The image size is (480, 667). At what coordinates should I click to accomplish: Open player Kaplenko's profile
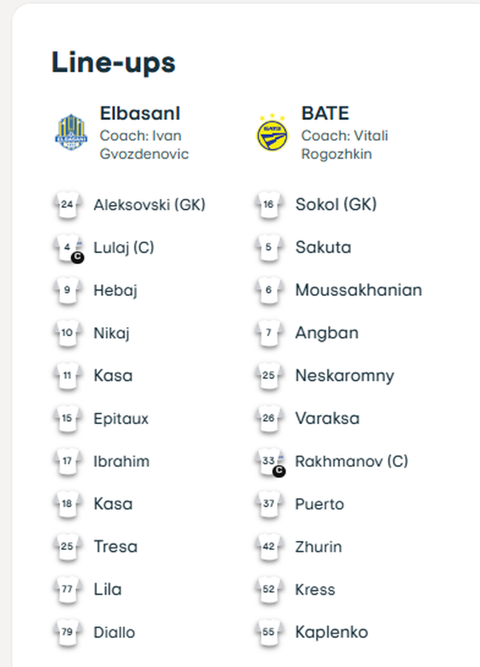point(331,633)
